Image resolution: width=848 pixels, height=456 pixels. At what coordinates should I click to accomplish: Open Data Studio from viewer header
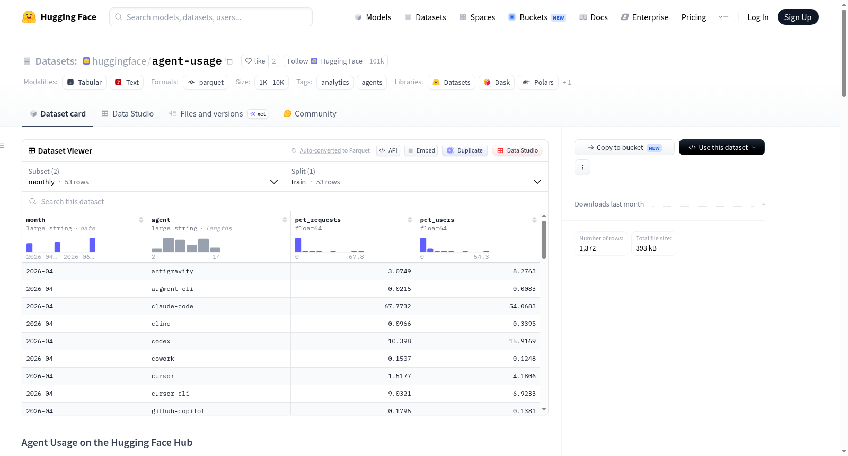pos(517,150)
